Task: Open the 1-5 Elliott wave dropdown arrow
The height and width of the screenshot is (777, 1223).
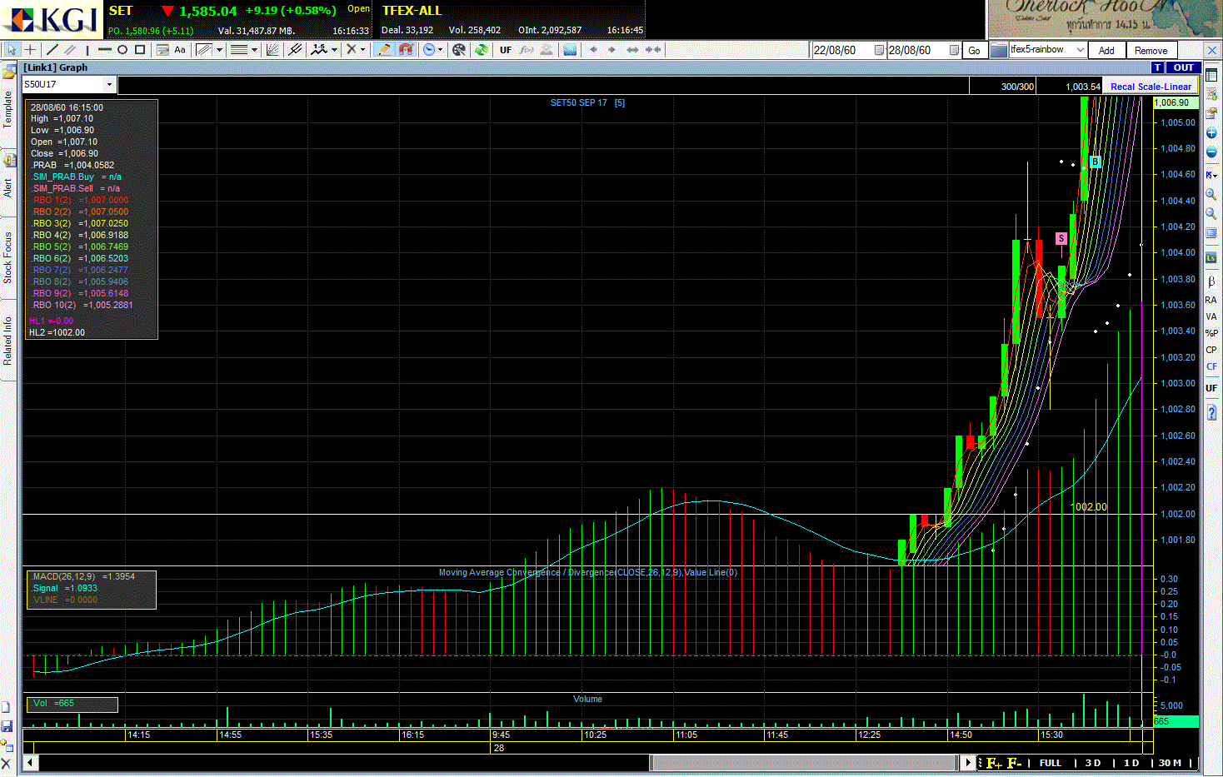Action: (335, 50)
